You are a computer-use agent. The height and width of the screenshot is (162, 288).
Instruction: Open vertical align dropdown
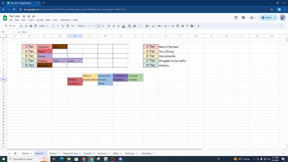click(154, 26)
